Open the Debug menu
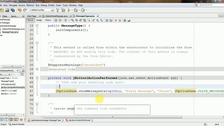The image size is (224, 126). pyautogui.click(x=44, y=5)
